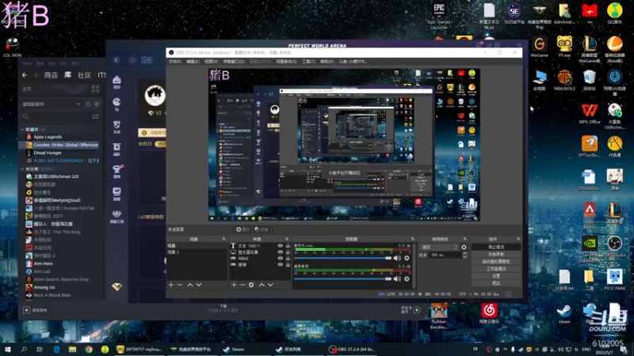Toggle visibility of 显示器采集 source

coord(280,252)
